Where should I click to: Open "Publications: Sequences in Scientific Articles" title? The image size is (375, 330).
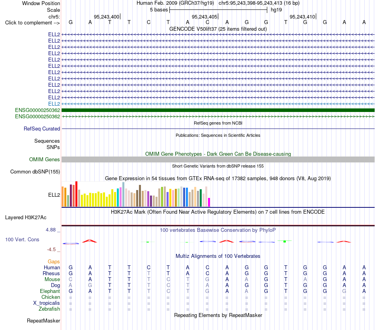pyautogui.click(x=218, y=135)
